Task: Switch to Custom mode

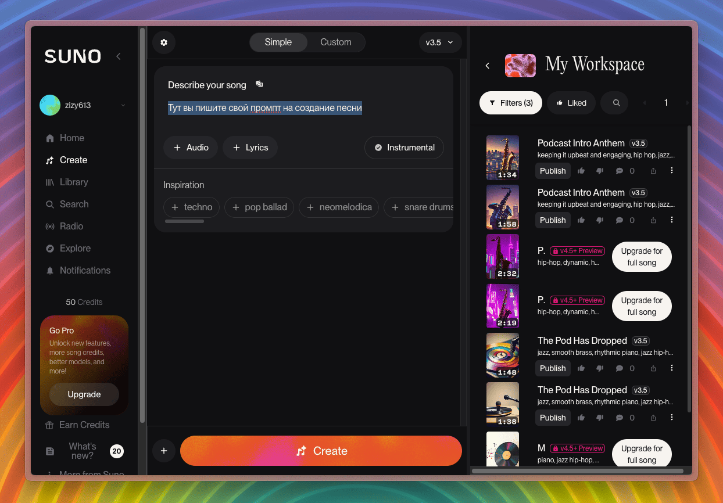Action: (335, 42)
